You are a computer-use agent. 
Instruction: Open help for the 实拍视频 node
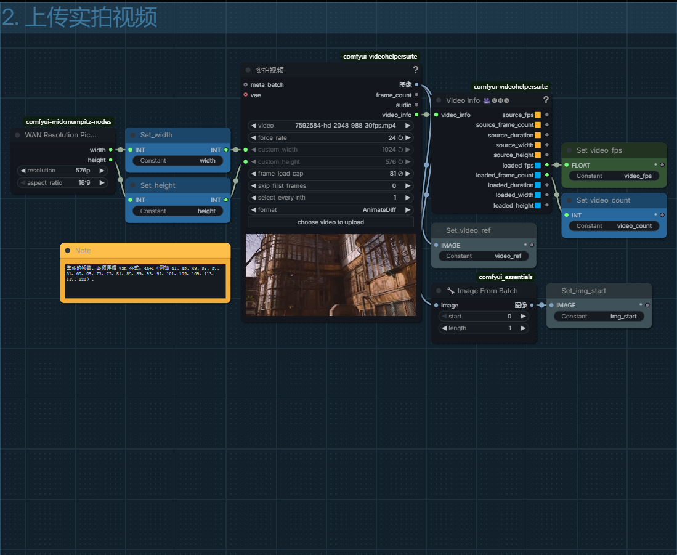point(415,70)
